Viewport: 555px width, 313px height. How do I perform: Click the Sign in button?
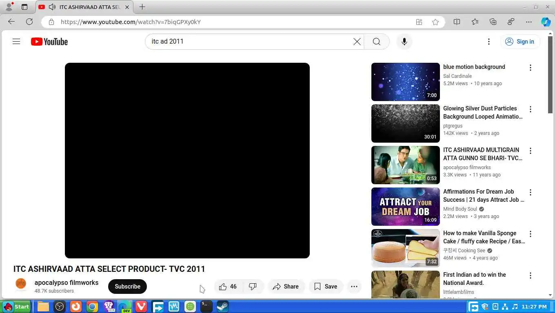point(520,42)
